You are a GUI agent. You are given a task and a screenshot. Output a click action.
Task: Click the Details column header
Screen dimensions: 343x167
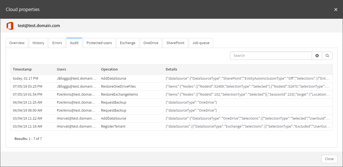[x=171, y=69]
